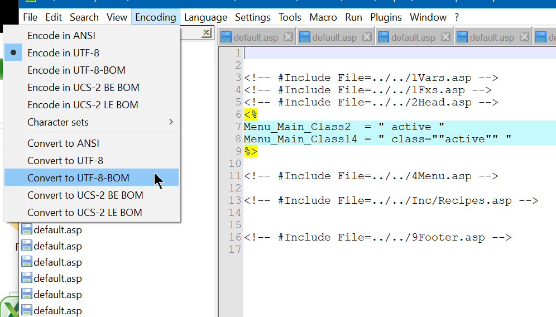The height and width of the screenshot is (317, 556).
Task: Close the second default.asp tab
Action: coord(367,37)
